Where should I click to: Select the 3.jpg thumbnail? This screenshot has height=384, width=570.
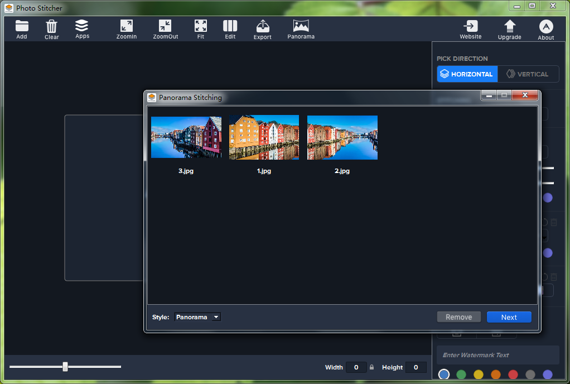[186, 138]
